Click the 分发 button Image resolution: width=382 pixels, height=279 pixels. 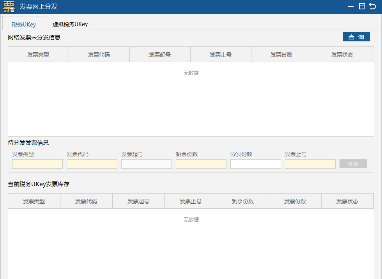tap(353, 164)
